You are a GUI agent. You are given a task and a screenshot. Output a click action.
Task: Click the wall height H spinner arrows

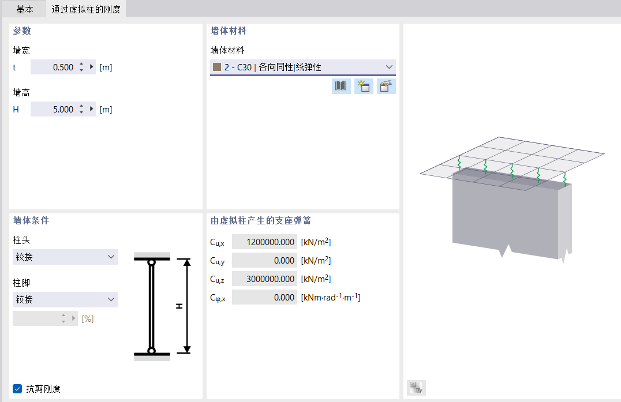(81, 109)
